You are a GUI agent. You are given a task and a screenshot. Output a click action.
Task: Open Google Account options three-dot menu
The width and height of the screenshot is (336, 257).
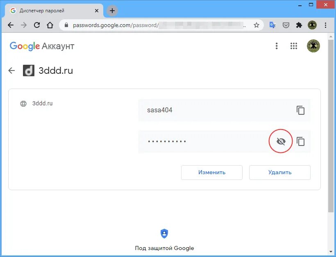[x=277, y=46]
